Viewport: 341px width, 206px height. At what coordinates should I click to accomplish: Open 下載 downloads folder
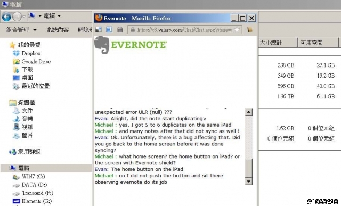point(27,70)
